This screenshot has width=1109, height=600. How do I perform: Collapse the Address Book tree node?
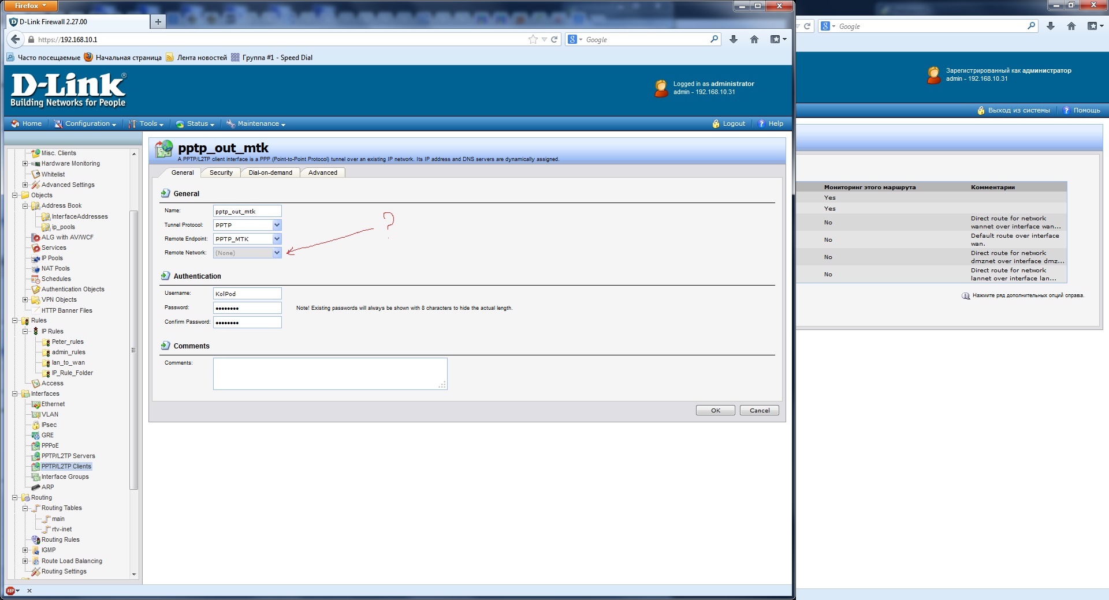pos(25,206)
